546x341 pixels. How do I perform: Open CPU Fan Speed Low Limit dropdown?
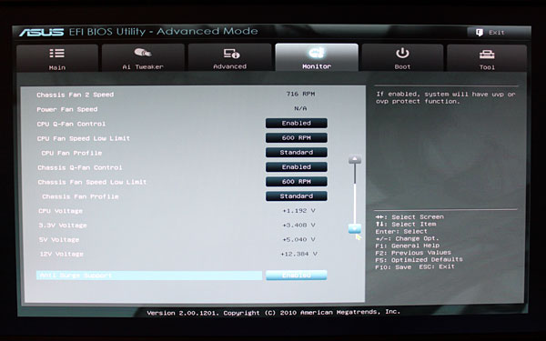[297, 138]
